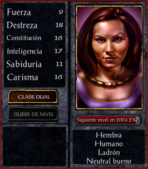The height and width of the screenshot is (169, 148).
Task: Click the Sabiduría attribute label
Action: [x=24, y=64]
